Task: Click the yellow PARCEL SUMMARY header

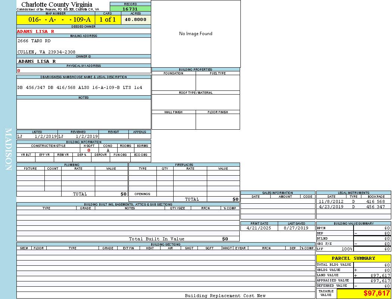Action: coord(353,258)
